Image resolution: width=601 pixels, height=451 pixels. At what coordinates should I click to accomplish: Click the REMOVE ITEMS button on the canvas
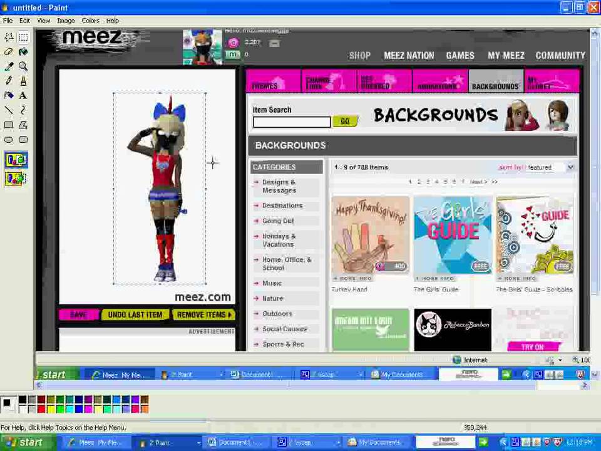[x=203, y=315]
